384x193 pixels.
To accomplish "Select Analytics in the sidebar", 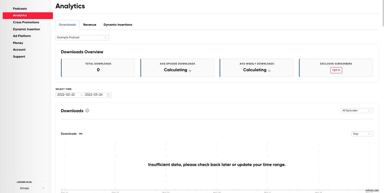I will coord(28,16).
